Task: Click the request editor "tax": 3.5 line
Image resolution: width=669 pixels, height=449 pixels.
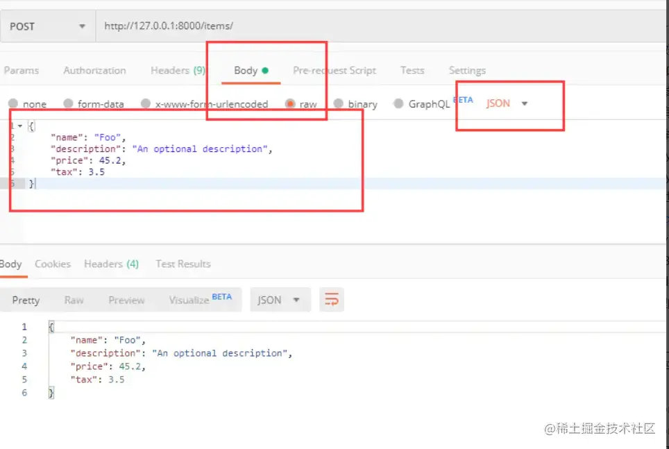Action: (78, 172)
